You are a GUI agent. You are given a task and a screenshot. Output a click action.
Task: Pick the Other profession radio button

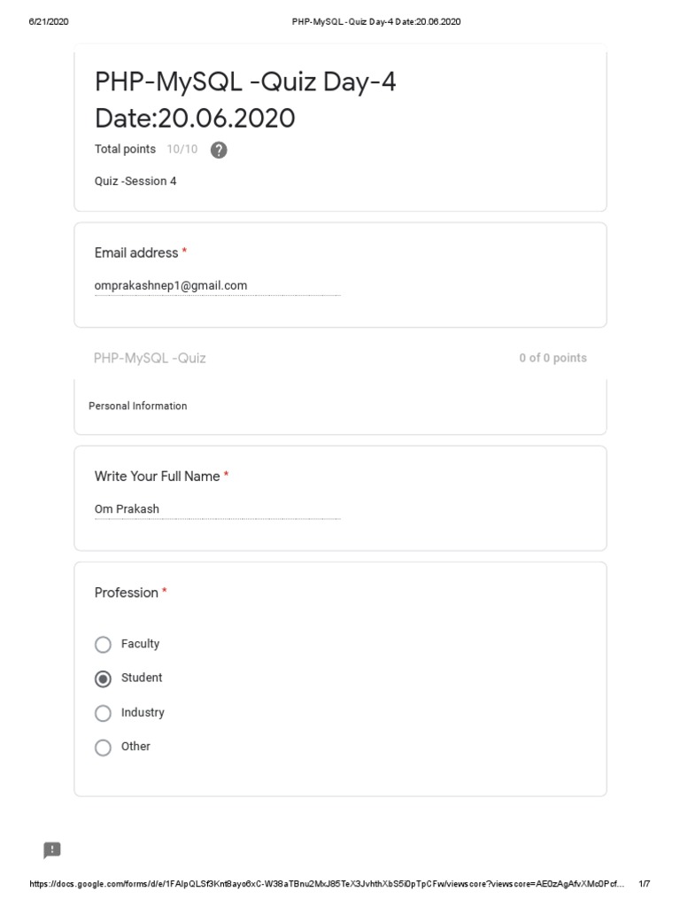[103, 748]
